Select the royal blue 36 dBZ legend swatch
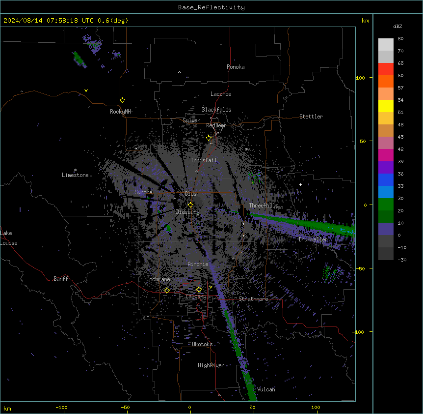The height and width of the screenshot is (414, 423). [386, 179]
